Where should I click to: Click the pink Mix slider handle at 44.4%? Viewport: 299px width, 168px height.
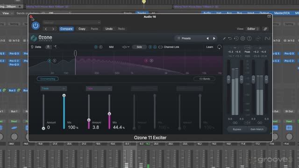tap(109, 114)
